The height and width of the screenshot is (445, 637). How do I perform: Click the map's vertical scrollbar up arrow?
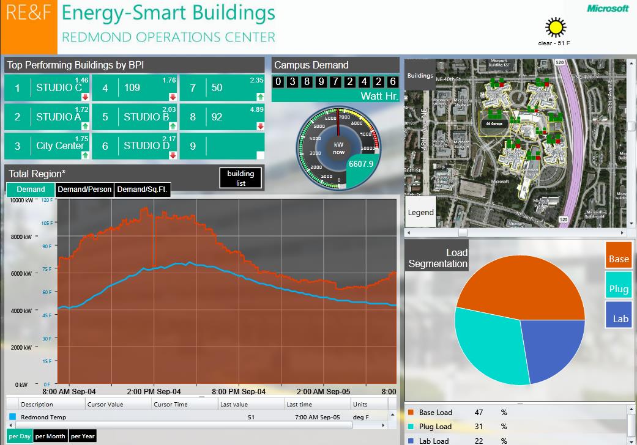click(631, 64)
